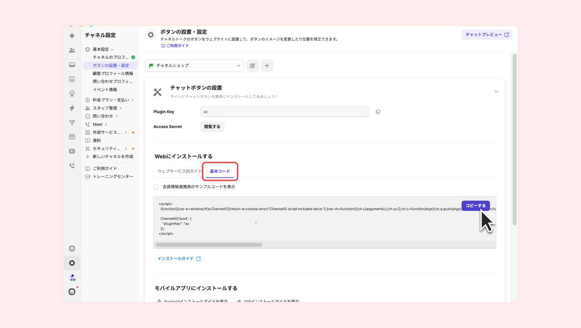This screenshot has height=328, width=581.
Task: Select the 基本コード tab
Action: click(x=220, y=171)
